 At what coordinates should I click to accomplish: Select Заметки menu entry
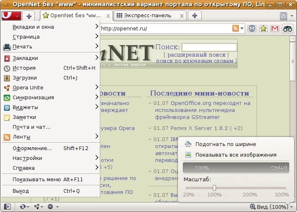tap(51, 117)
